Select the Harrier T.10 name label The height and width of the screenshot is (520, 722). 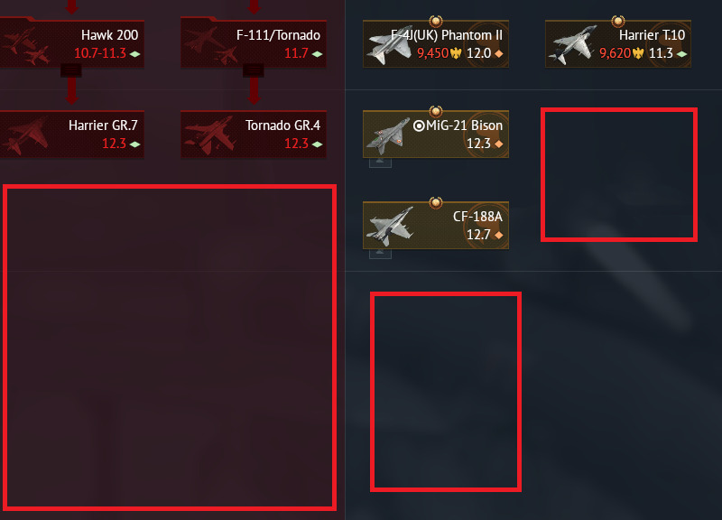652,35
